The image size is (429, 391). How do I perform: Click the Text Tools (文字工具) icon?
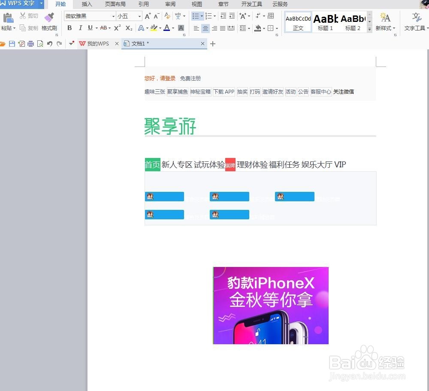[x=417, y=18]
